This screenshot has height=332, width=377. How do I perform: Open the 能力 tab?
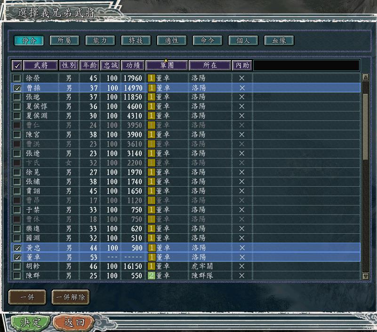100,40
